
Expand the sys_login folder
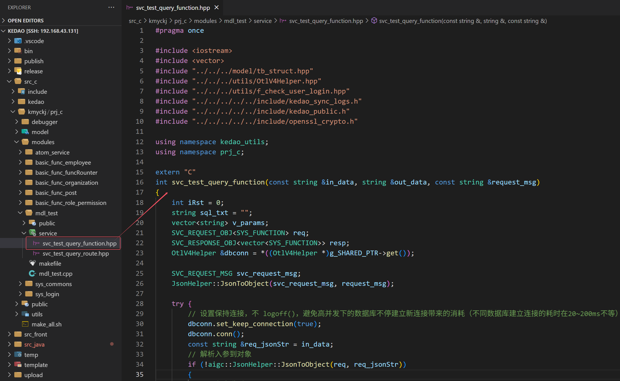(20, 294)
